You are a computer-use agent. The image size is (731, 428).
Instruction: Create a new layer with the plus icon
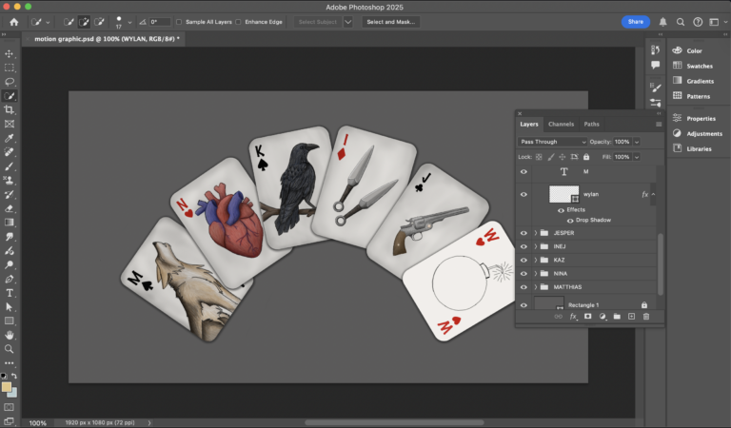pyautogui.click(x=631, y=316)
